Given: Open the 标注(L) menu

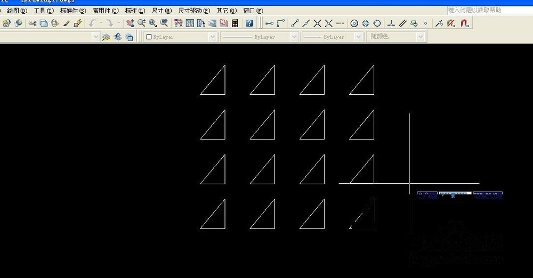Looking at the screenshot, I should pyautogui.click(x=135, y=11).
